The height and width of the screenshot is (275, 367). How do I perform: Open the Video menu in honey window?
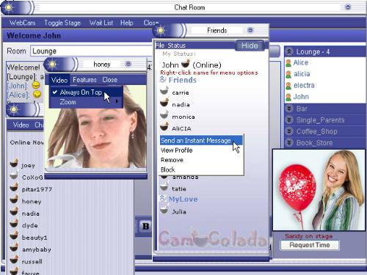[x=59, y=80]
